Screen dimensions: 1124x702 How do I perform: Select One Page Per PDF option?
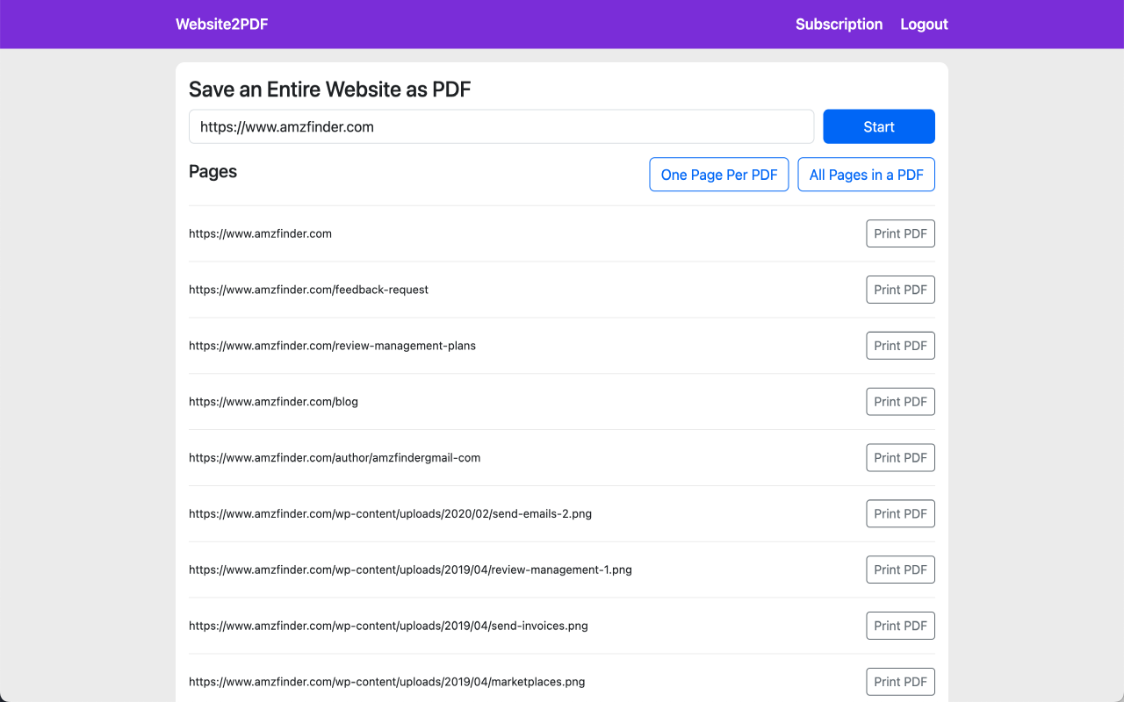click(718, 174)
